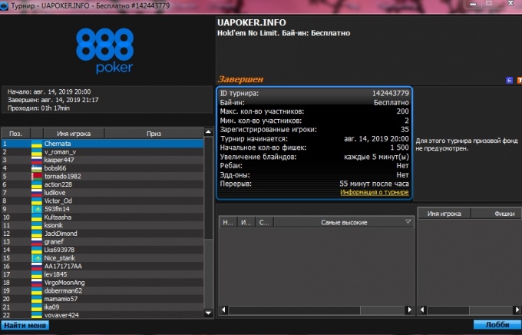Select the player row ksionik
Viewport: 522px width, 335px height.
click(103, 225)
